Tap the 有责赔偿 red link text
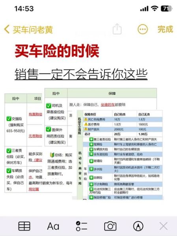Viewport: 177px width, 236px height. tap(35, 114)
